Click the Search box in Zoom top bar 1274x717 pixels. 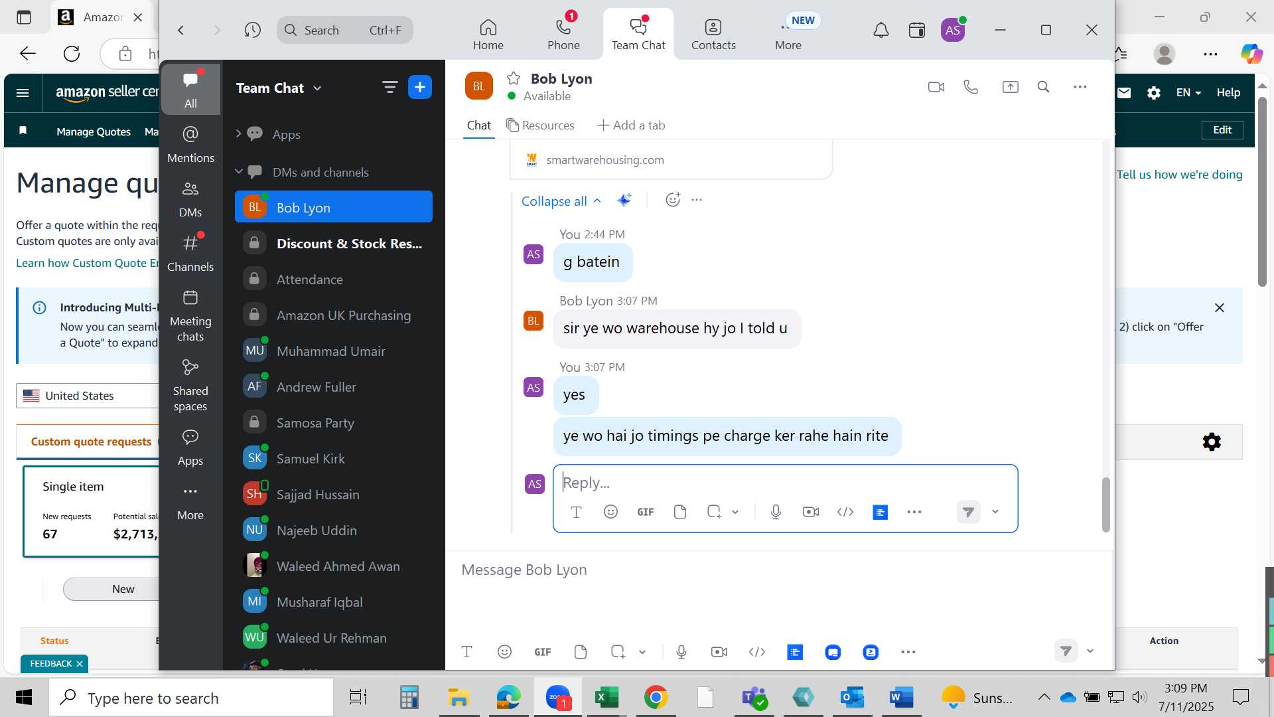pos(344,30)
